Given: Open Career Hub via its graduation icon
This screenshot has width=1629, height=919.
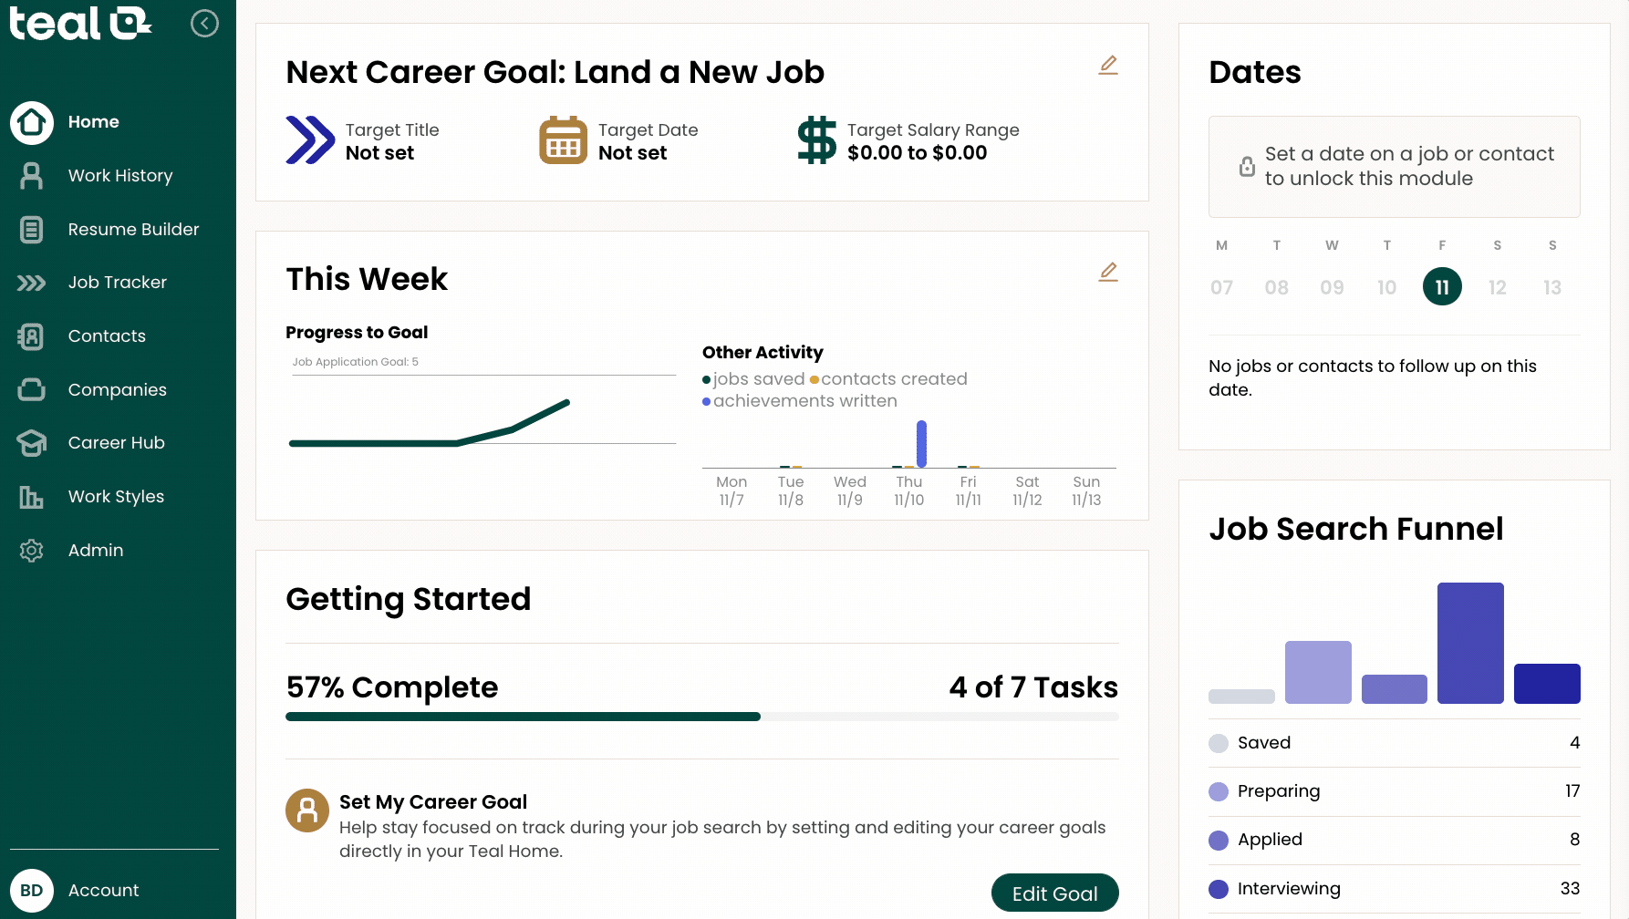Looking at the screenshot, I should tap(32, 443).
